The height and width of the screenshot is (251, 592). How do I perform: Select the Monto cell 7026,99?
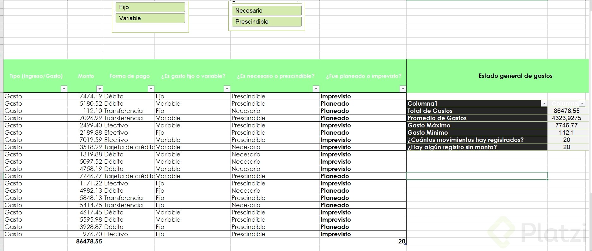point(85,118)
